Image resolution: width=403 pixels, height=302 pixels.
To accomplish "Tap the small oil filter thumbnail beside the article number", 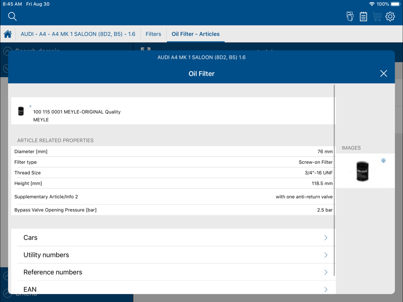I will click(x=21, y=111).
